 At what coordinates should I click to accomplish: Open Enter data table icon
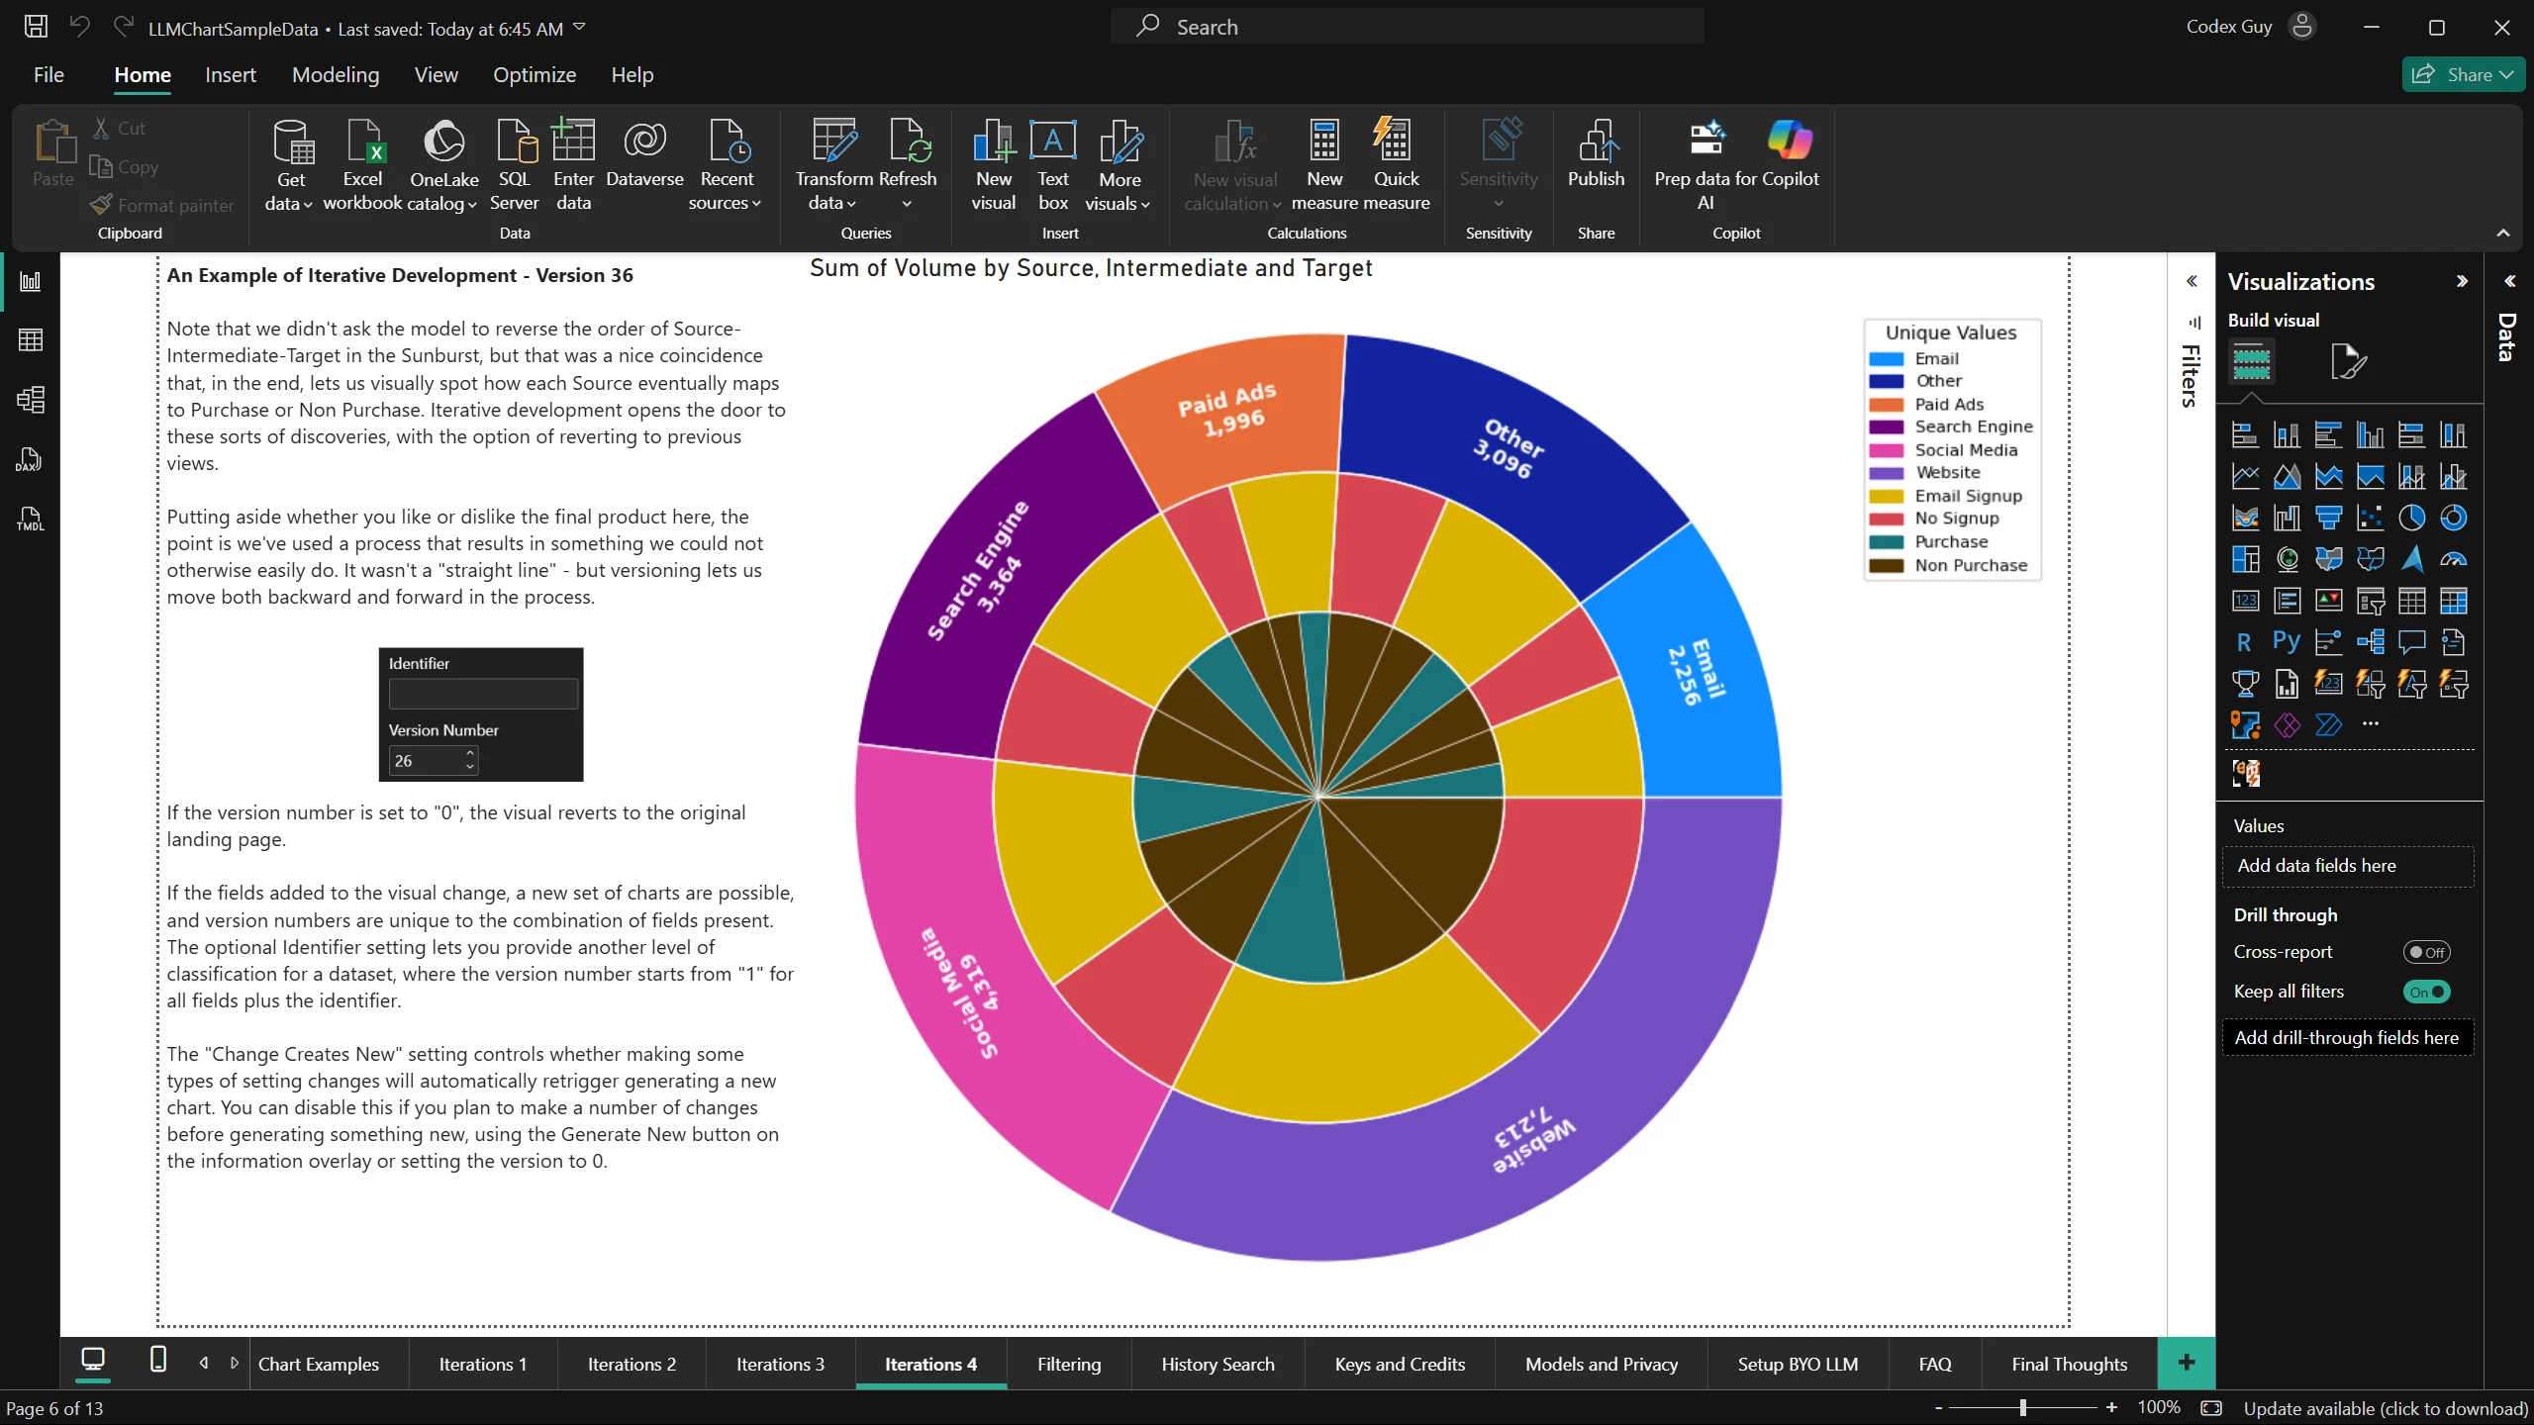(x=573, y=164)
